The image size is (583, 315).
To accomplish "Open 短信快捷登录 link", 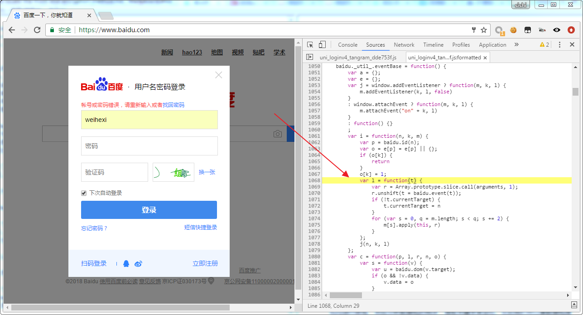I will click(201, 228).
